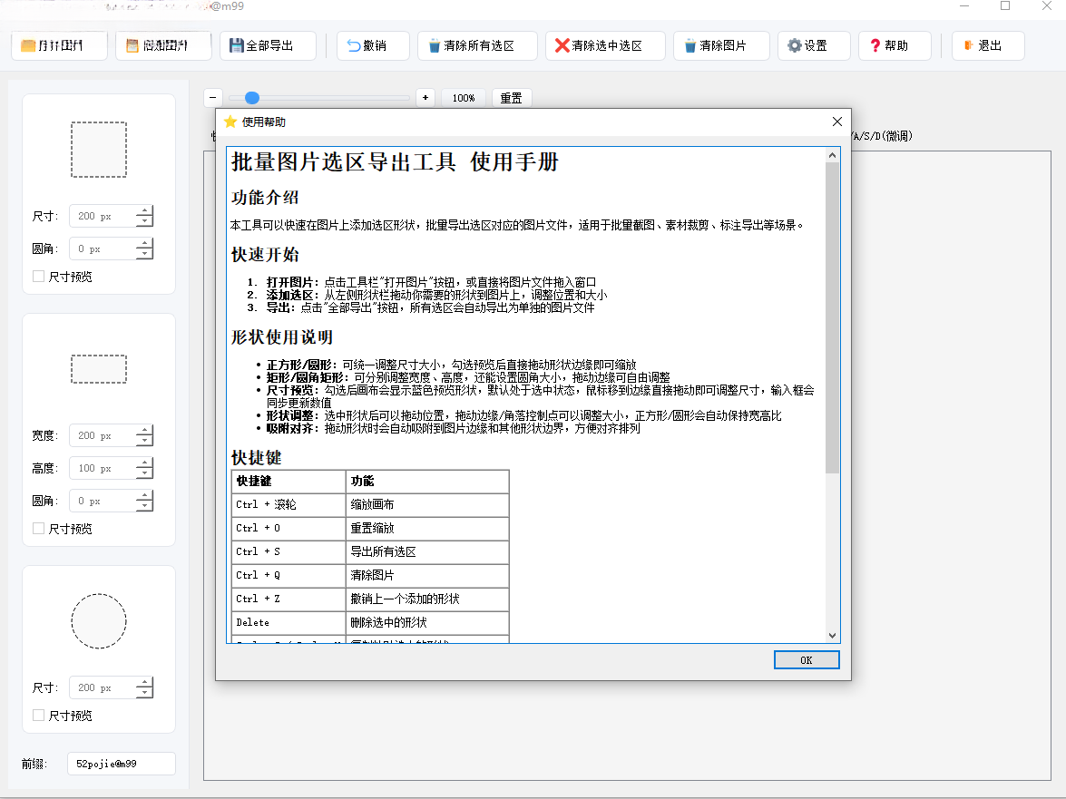Click the help scrollbar down arrow
Image resolution: width=1066 pixels, height=799 pixels.
pyautogui.click(x=832, y=636)
